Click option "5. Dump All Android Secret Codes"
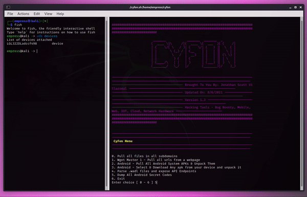Screen dimensions: 307x197 (142, 174)
